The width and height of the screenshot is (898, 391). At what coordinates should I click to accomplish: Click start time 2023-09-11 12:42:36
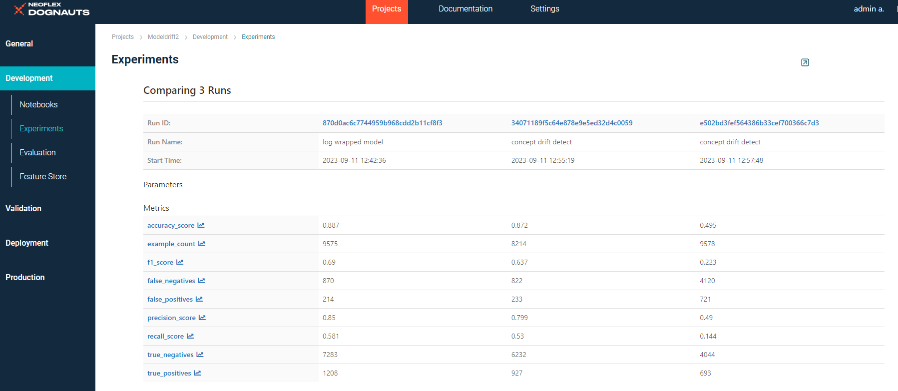(x=354, y=160)
